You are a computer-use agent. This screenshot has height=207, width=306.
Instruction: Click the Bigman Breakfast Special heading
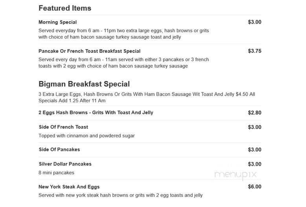pos(84,84)
